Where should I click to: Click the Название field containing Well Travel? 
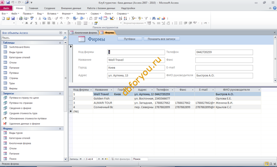(136, 60)
